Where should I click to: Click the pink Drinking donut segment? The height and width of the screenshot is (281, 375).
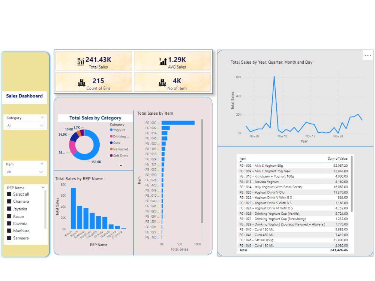[x=73, y=147]
